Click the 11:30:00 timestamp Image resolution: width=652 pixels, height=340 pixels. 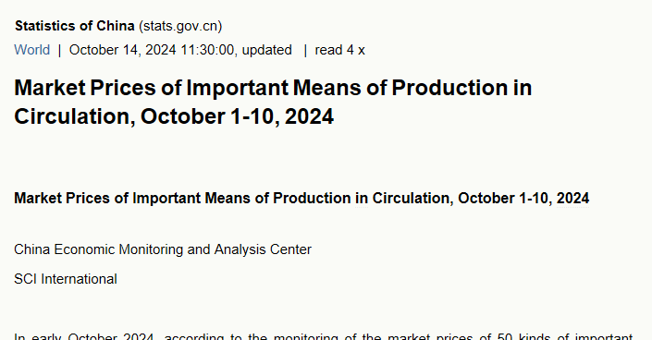[x=209, y=50]
